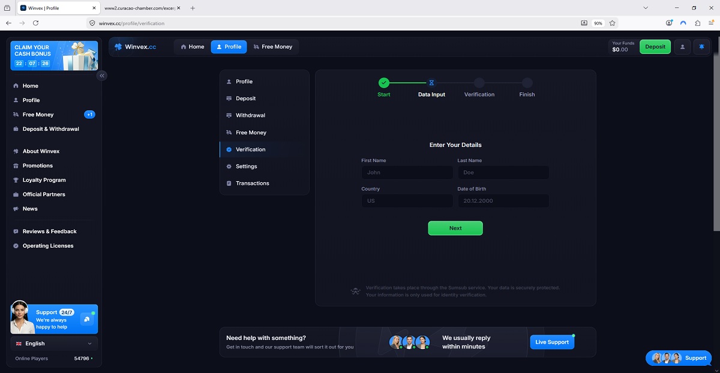Select Profile in the profile submenu

click(x=264, y=82)
